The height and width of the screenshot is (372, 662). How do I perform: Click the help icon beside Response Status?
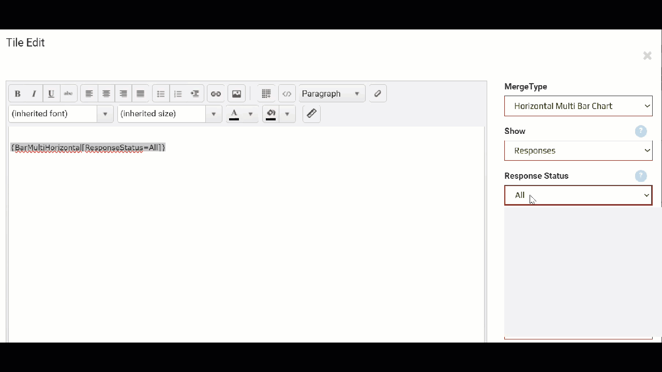click(640, 176)
